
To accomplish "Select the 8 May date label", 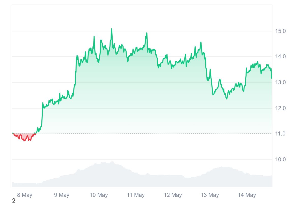I will 25,195.
